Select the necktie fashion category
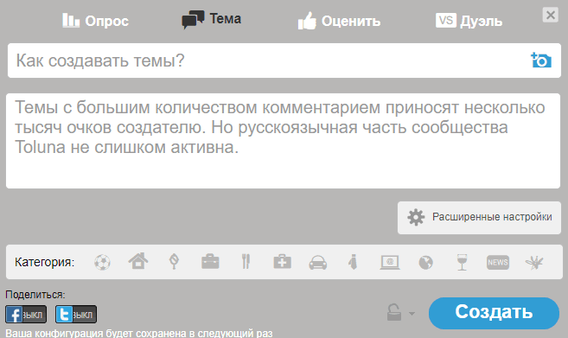568x338 pixels. click(354, 262)
